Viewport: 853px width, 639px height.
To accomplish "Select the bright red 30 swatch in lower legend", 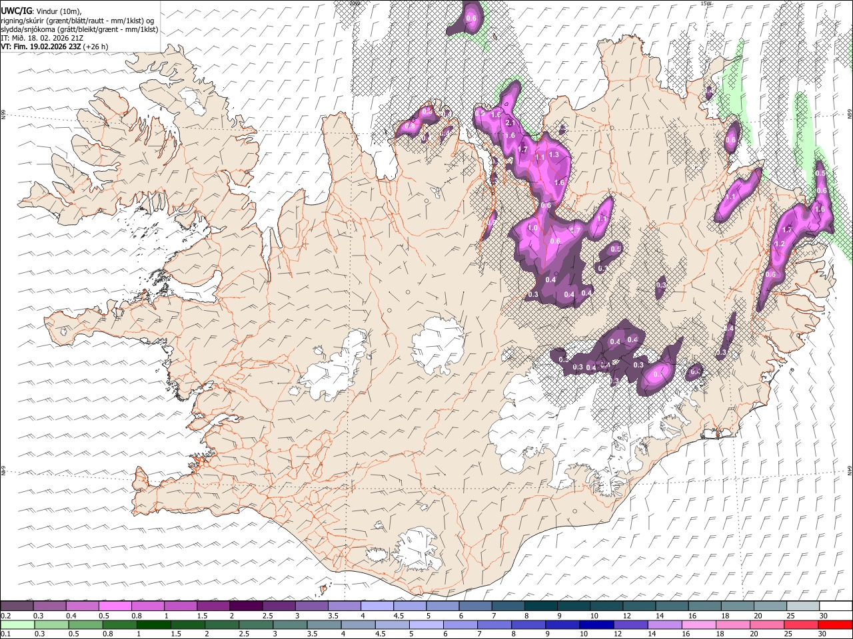I will click(835, 624).
